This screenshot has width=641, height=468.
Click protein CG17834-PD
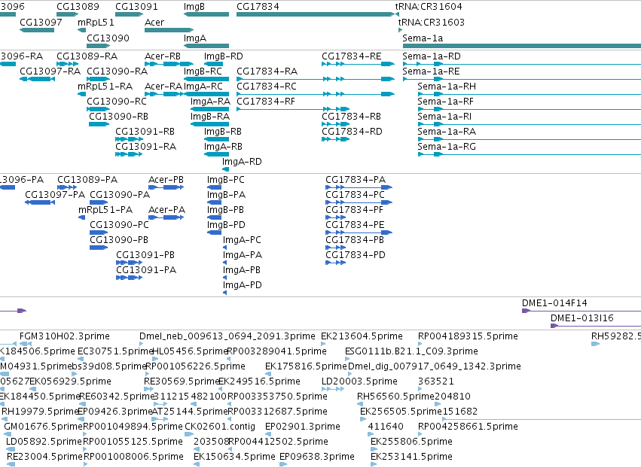coord(356,255)
